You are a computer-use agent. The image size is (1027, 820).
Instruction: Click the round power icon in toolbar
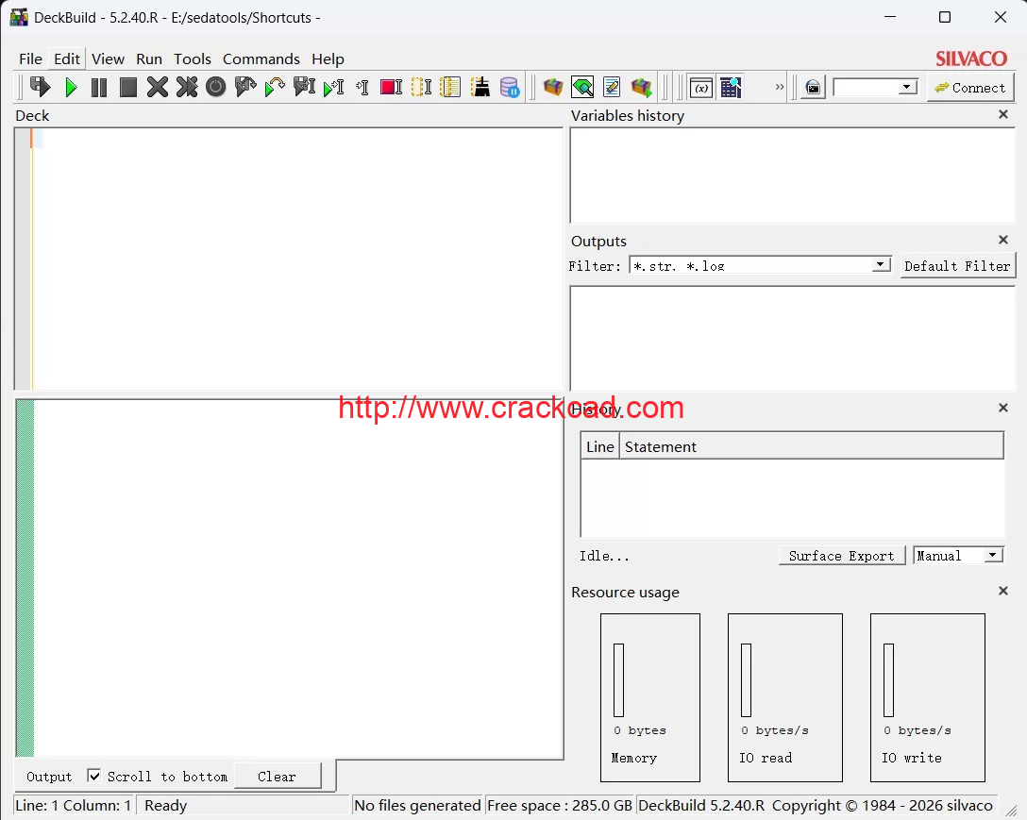[x=215, y=87]
